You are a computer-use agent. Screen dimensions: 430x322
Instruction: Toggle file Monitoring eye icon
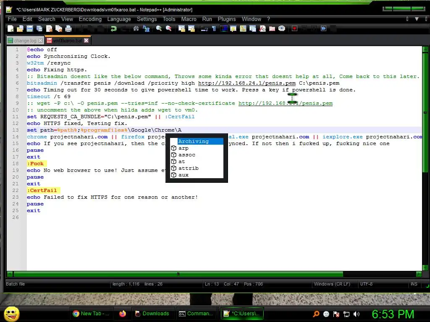point(282,29)
